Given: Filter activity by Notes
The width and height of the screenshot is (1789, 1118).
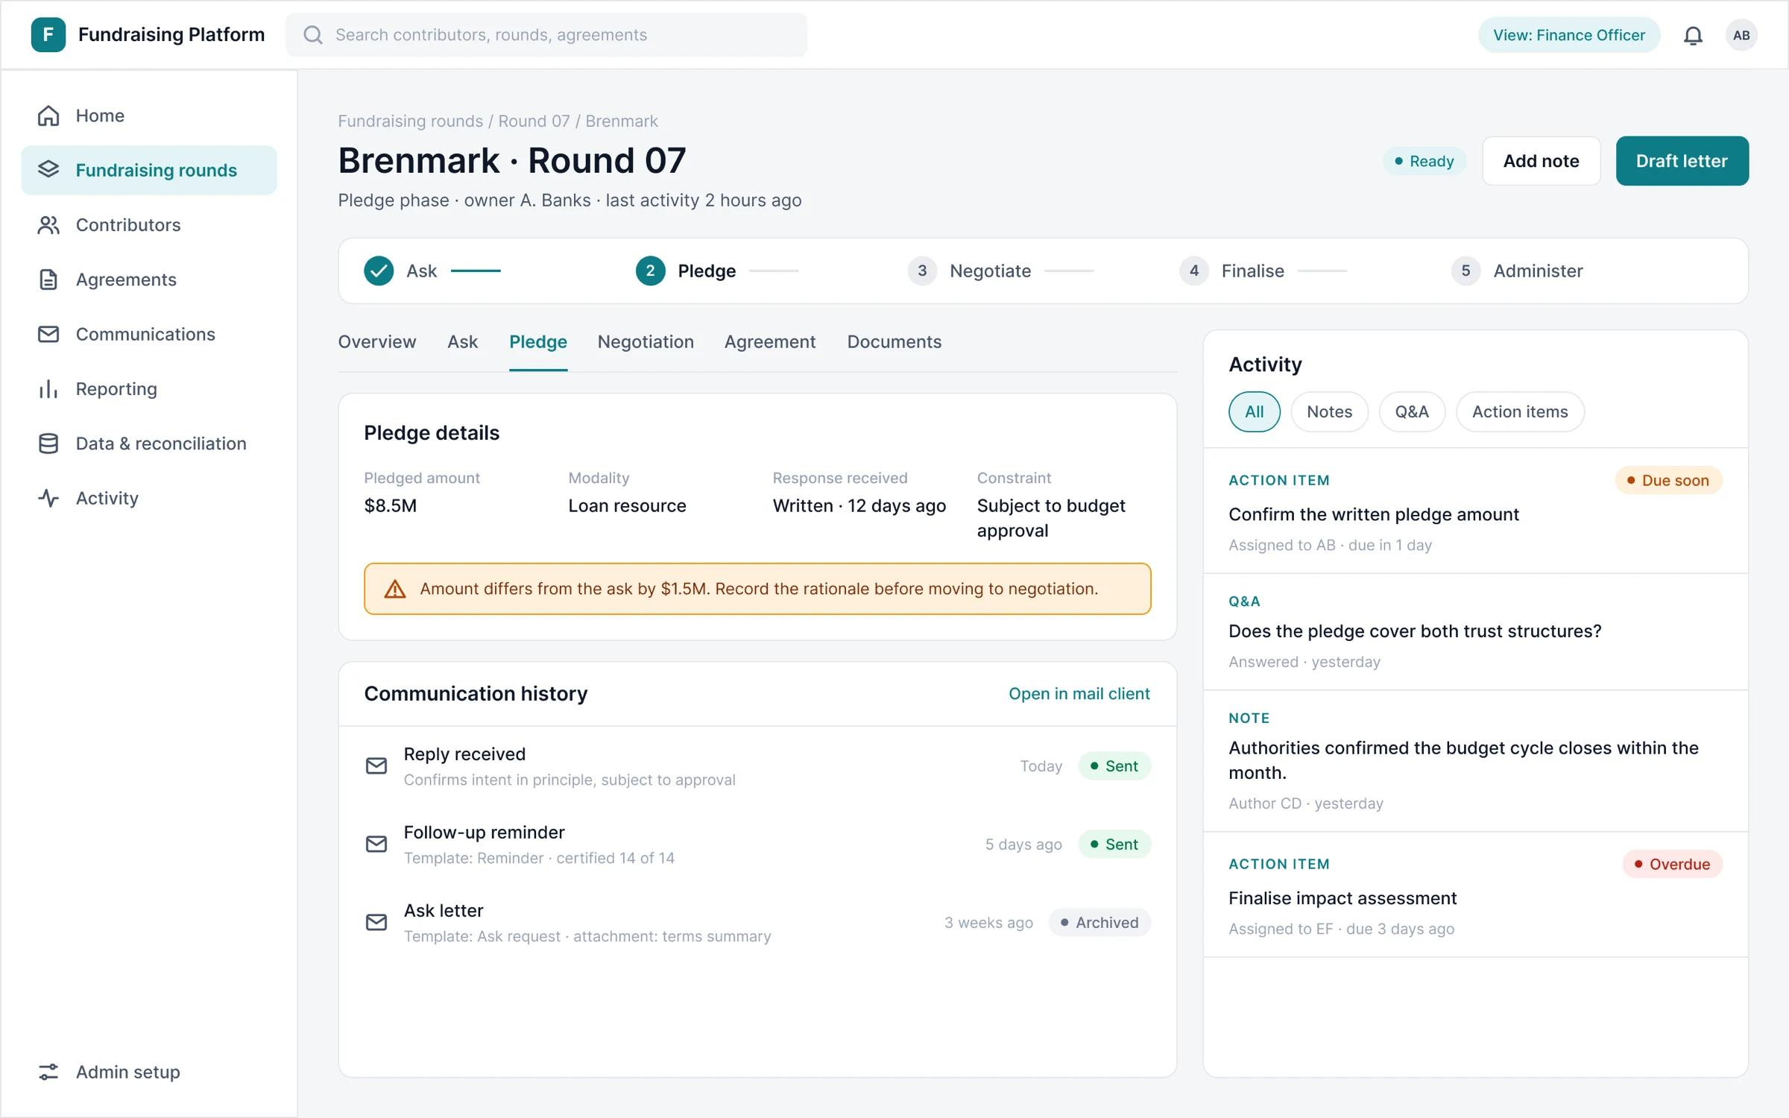Looking at the screenshot, I should click(x=1329, y=411).
